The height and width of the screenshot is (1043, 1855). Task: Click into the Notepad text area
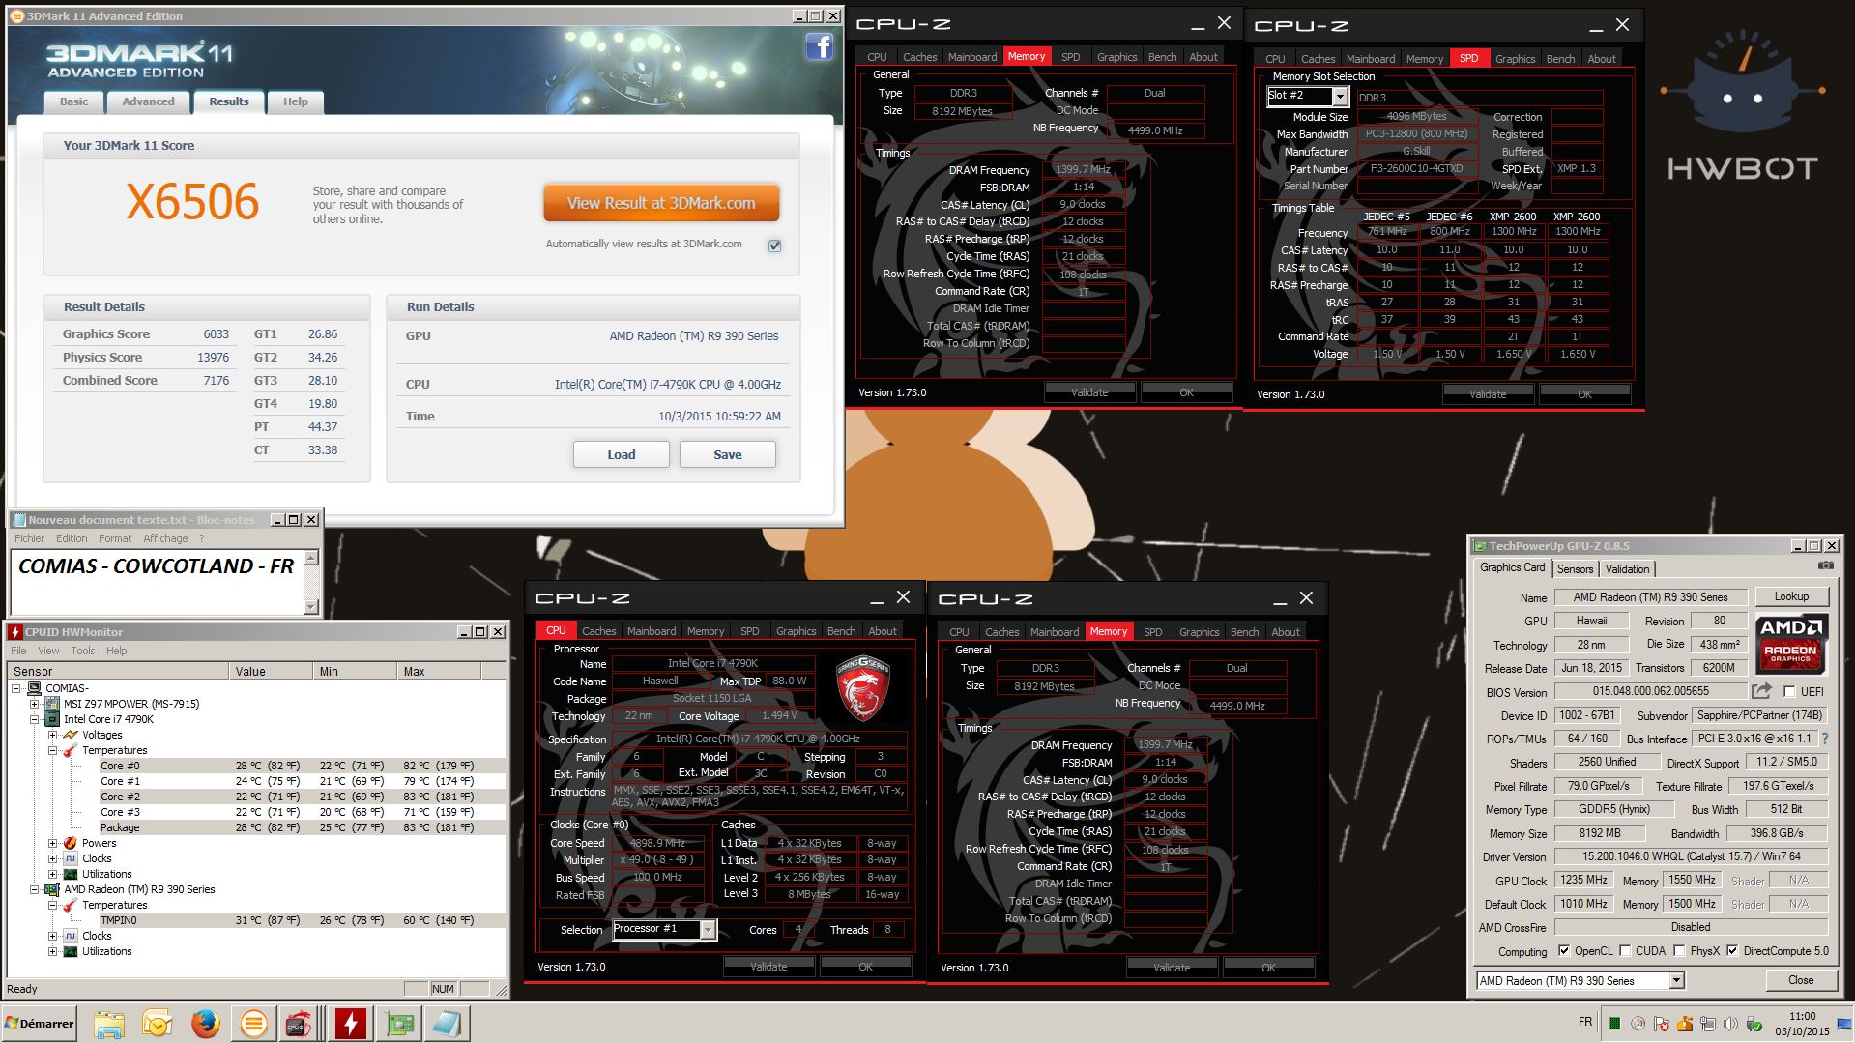tap(159, 582)
